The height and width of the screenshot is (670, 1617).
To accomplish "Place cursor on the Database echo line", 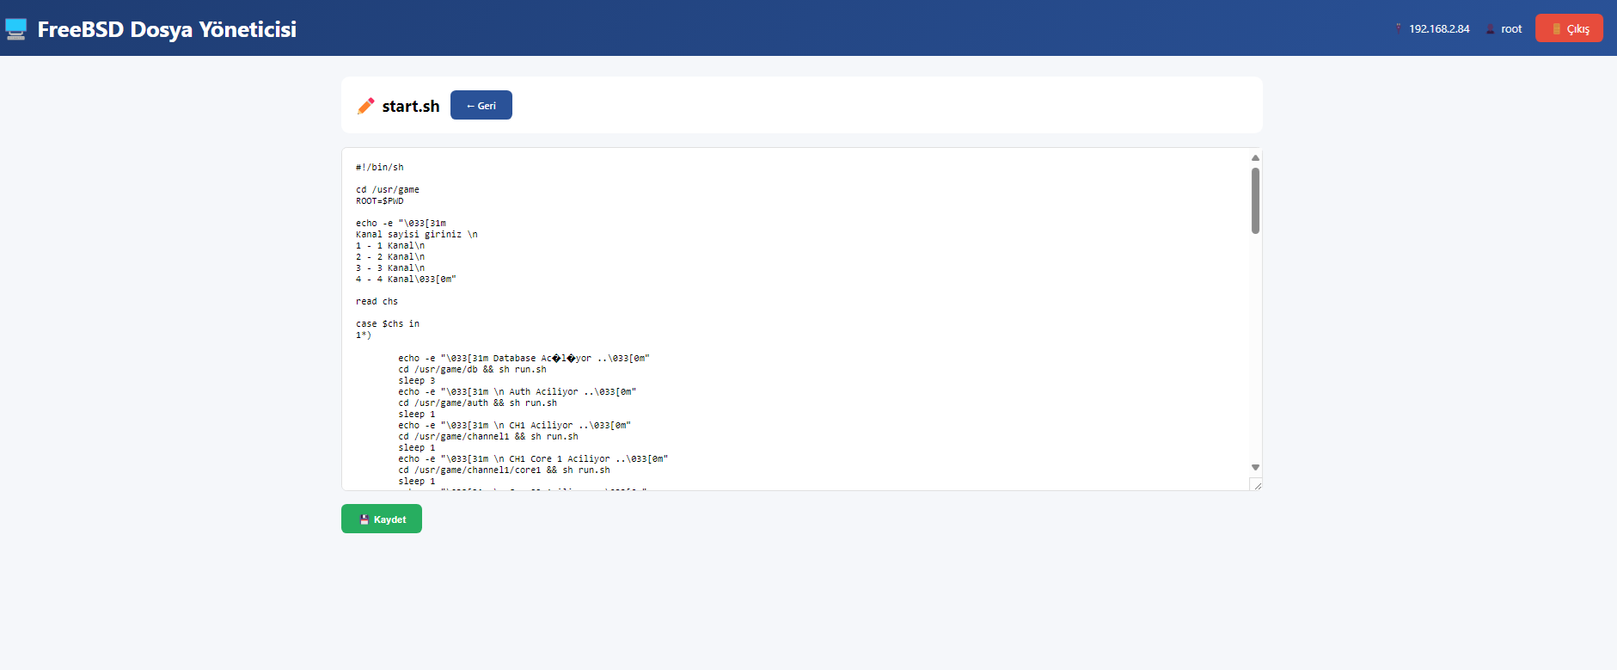I will coord(524,358).
